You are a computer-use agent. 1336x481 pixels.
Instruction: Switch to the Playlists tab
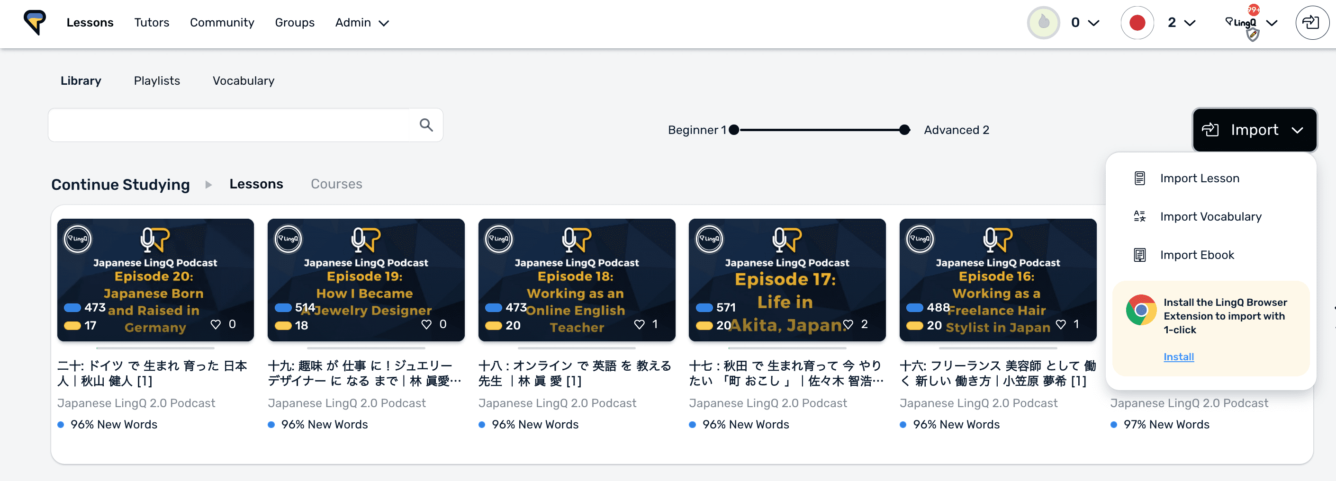(x=157, y=81)
